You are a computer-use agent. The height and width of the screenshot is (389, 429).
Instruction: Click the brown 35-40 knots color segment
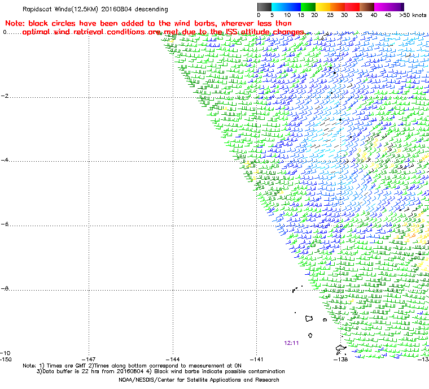(x=367, y=7)
